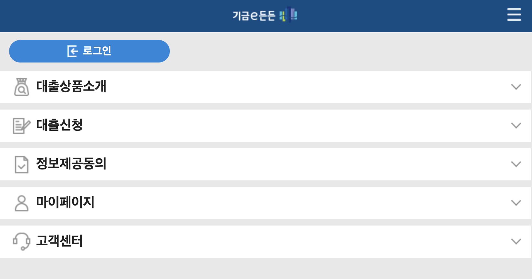Image resolution: width=532 pixels, height=279 pixels.
Task: Open the hamburger menu at top right
Action: [x=514, y=15]
